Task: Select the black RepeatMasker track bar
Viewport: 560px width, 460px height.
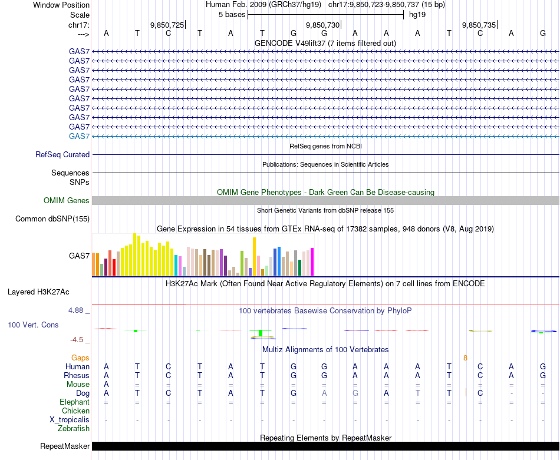Action: [325, 446]
